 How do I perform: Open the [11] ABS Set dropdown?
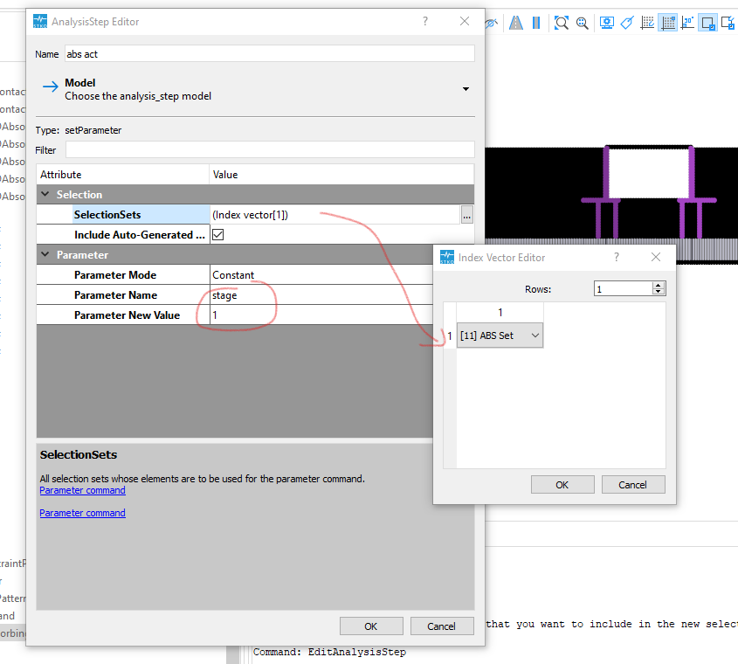500,335
